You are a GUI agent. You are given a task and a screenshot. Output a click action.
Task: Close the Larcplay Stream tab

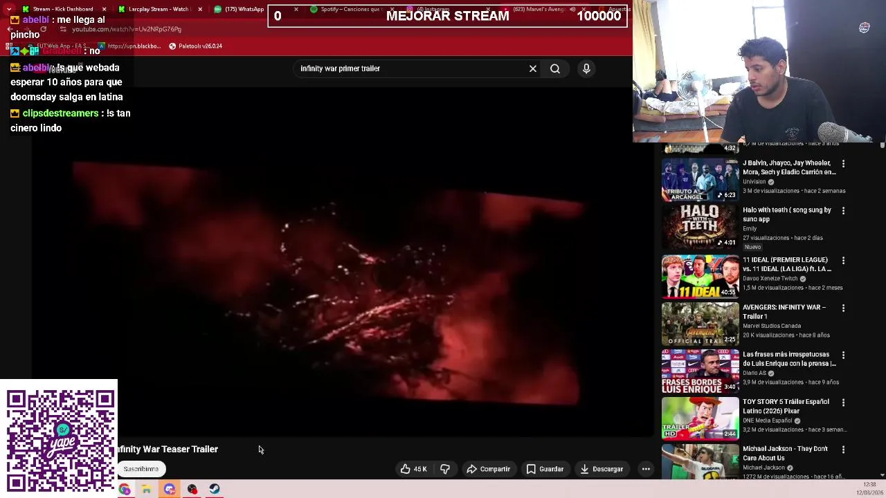tap(200, 9)
